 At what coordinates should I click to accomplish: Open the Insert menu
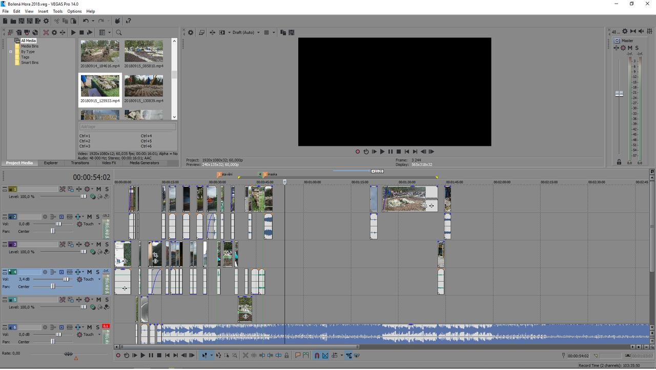pos(43,11)
